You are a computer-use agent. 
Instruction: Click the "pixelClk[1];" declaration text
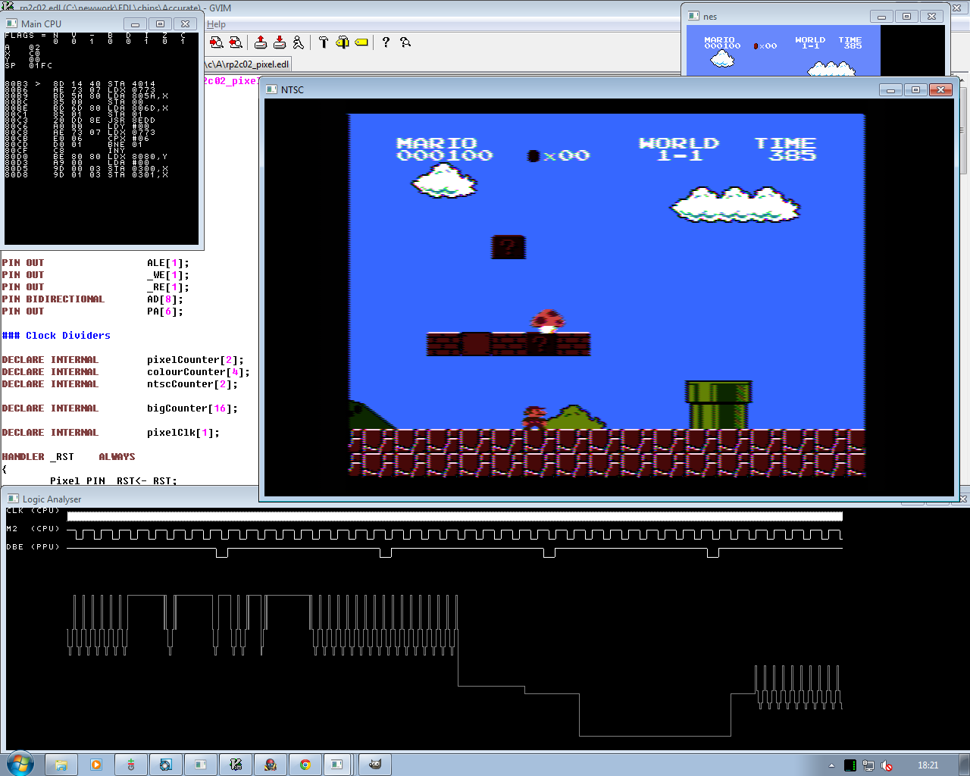pyautogui.click(x=183, y=433)
